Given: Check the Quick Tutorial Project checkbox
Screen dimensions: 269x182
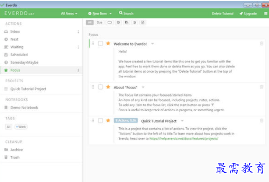Looking at the screenshot, I should pos(100,120).
